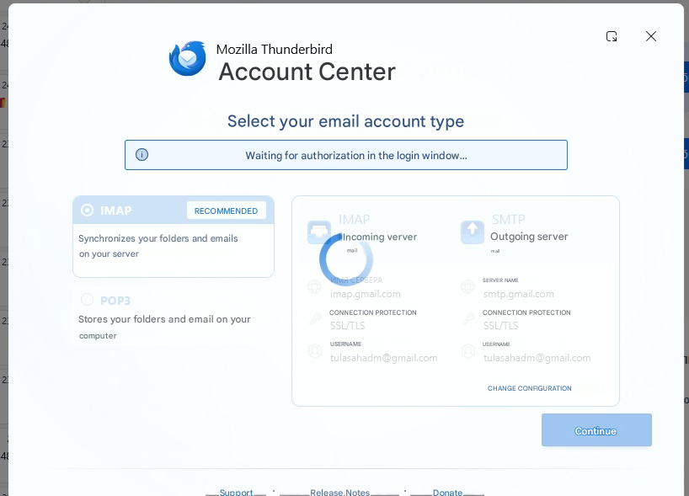Click the 'Select your email account type' heading
The width and height of the screenshot is (689, 496).
pyautogui.click(x=345, y=121)
